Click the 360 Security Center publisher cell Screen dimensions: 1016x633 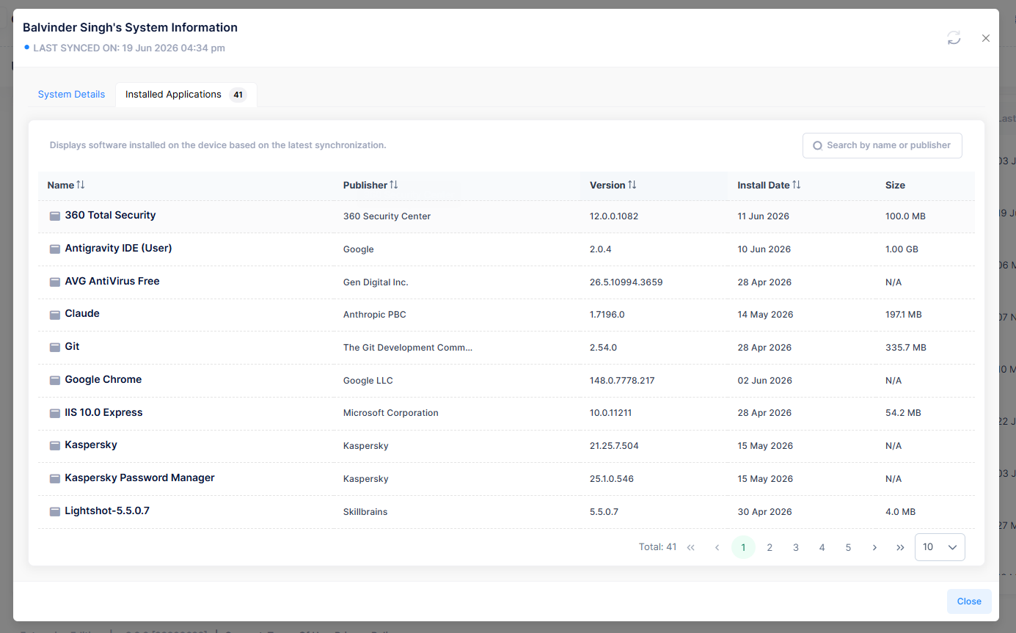(387, 216)
